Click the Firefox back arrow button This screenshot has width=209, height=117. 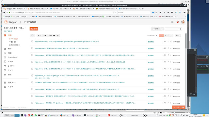(4, 12)
